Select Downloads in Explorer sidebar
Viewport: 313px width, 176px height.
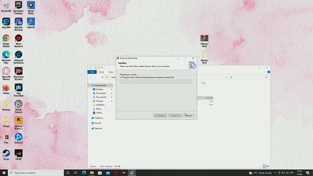click(101, 93)
